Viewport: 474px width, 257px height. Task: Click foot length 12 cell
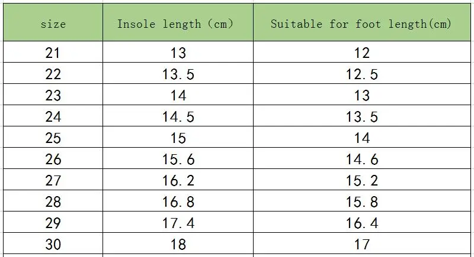coord(361,53)
